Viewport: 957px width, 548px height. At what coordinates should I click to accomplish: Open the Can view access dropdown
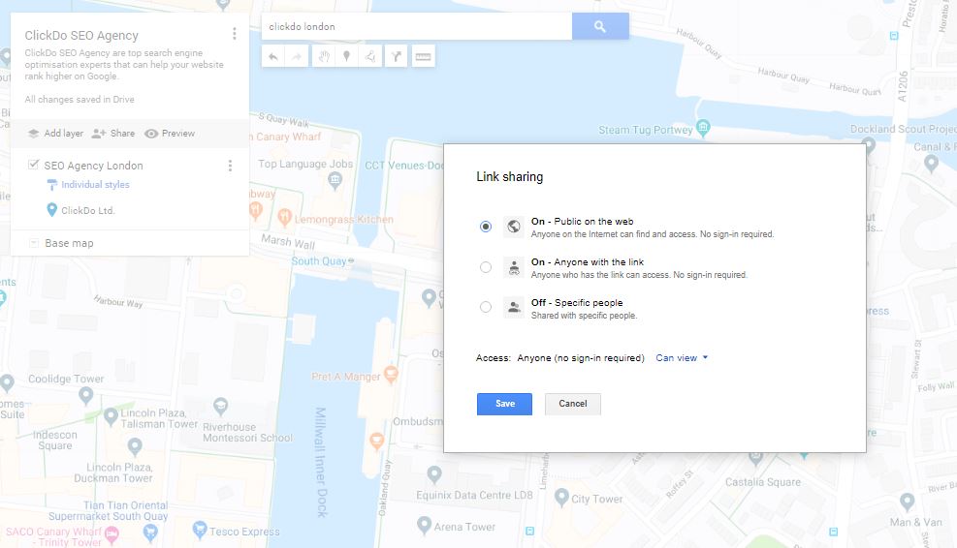tap(682, 358)
